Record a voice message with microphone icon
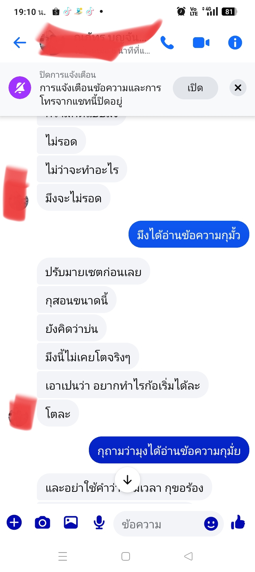This screenshot has height=572, width=255. pos(99,523)
